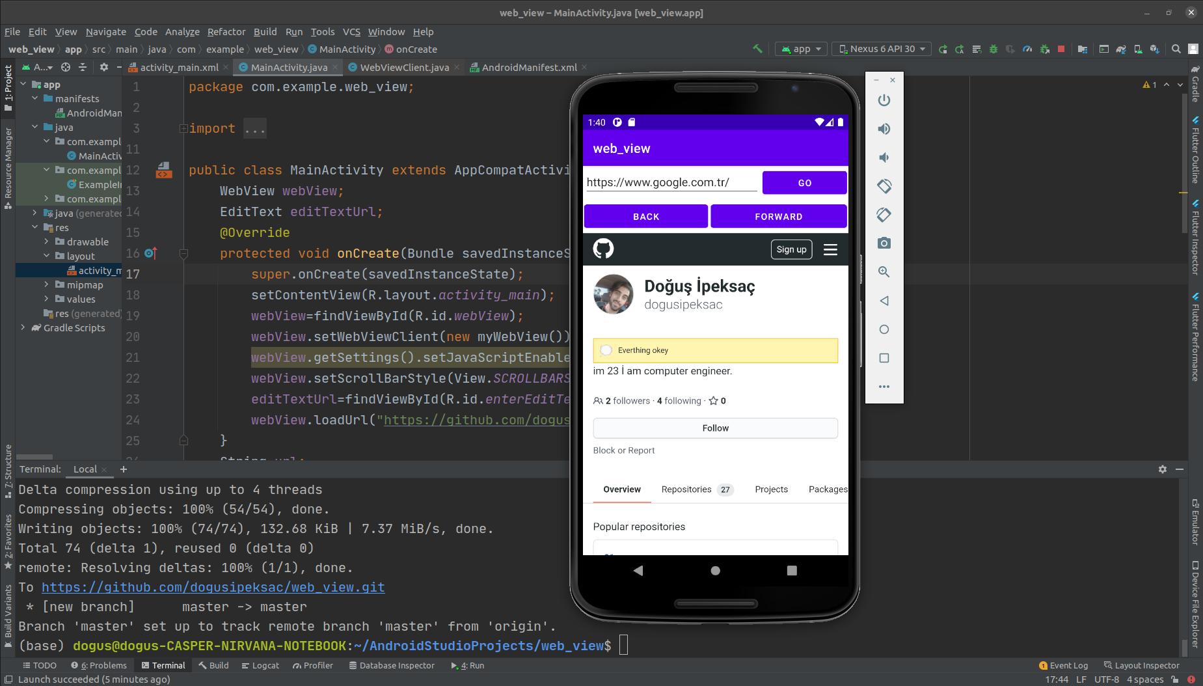
Task: Add new terminal session plus icon
Action: pyautogui.click(x=124, y=469)
